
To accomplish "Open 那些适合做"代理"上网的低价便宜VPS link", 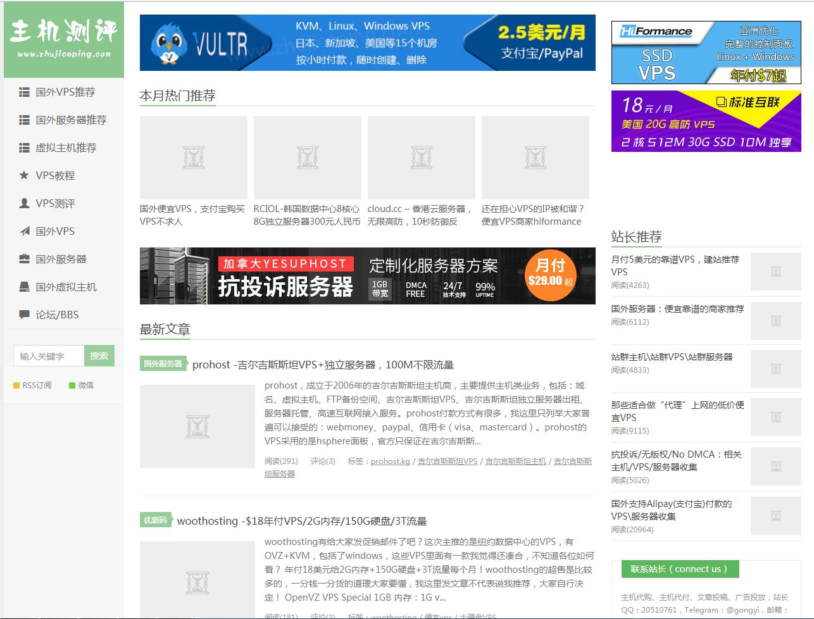I will [x=677, y=411].
